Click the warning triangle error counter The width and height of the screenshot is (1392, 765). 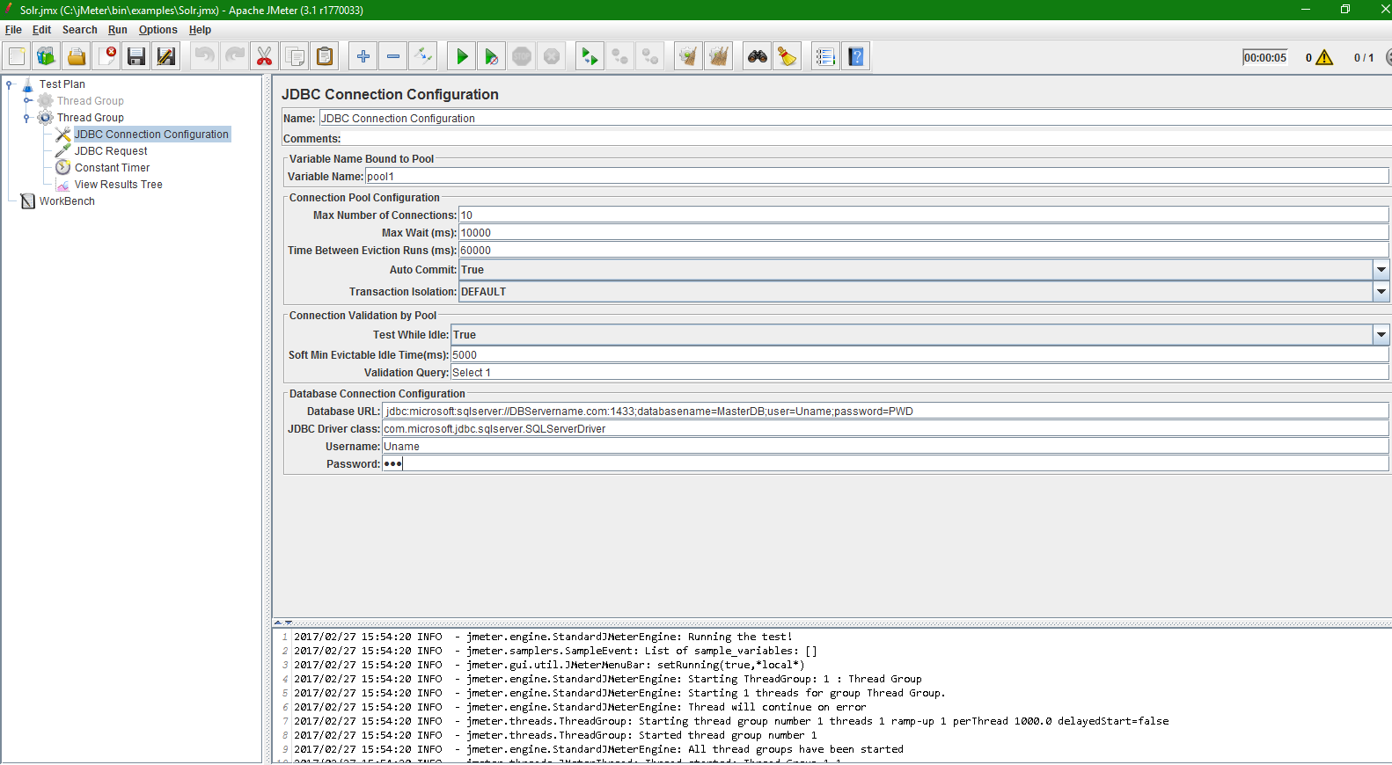tap(1324, 58)
